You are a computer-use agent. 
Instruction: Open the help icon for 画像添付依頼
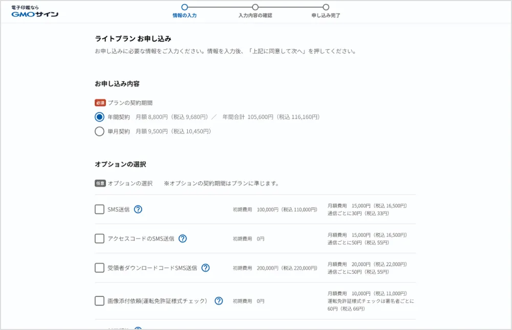click(x=218, y=301)
